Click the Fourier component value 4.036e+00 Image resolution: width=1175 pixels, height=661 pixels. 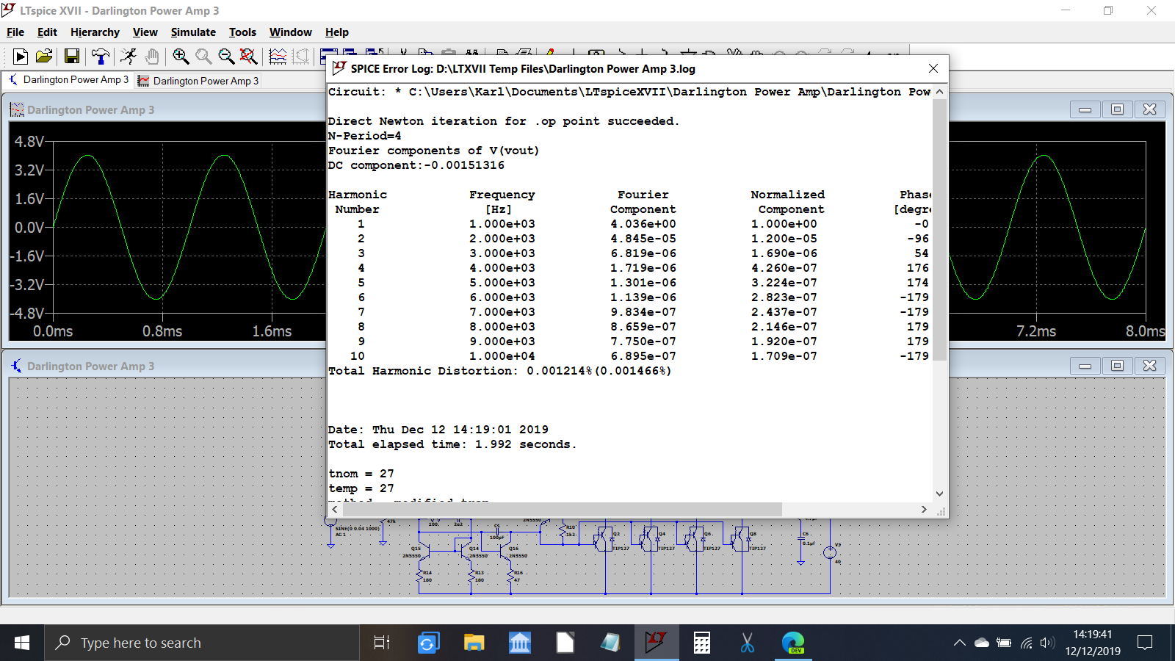[643, 224]
